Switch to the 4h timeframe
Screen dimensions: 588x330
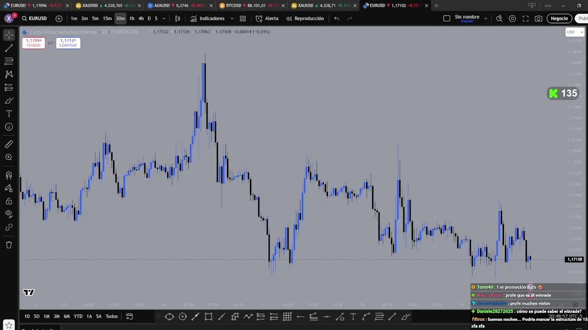click(141, 18)
